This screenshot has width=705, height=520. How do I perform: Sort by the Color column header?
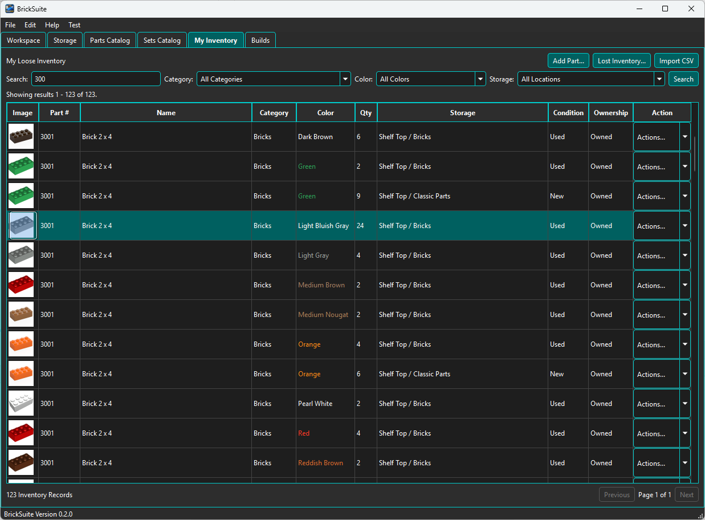325,113
